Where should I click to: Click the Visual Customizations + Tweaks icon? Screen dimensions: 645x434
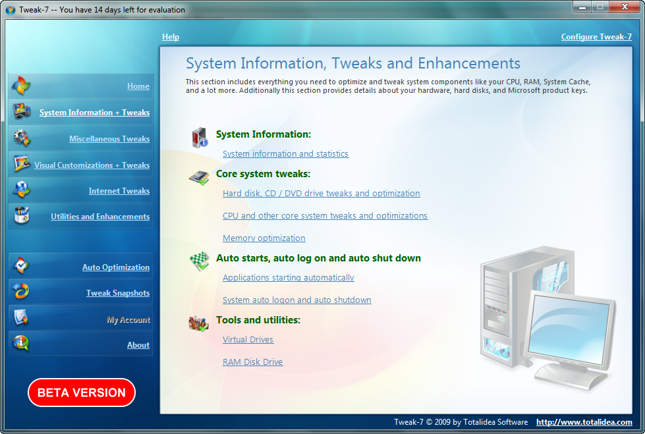[x=21, y=163]
